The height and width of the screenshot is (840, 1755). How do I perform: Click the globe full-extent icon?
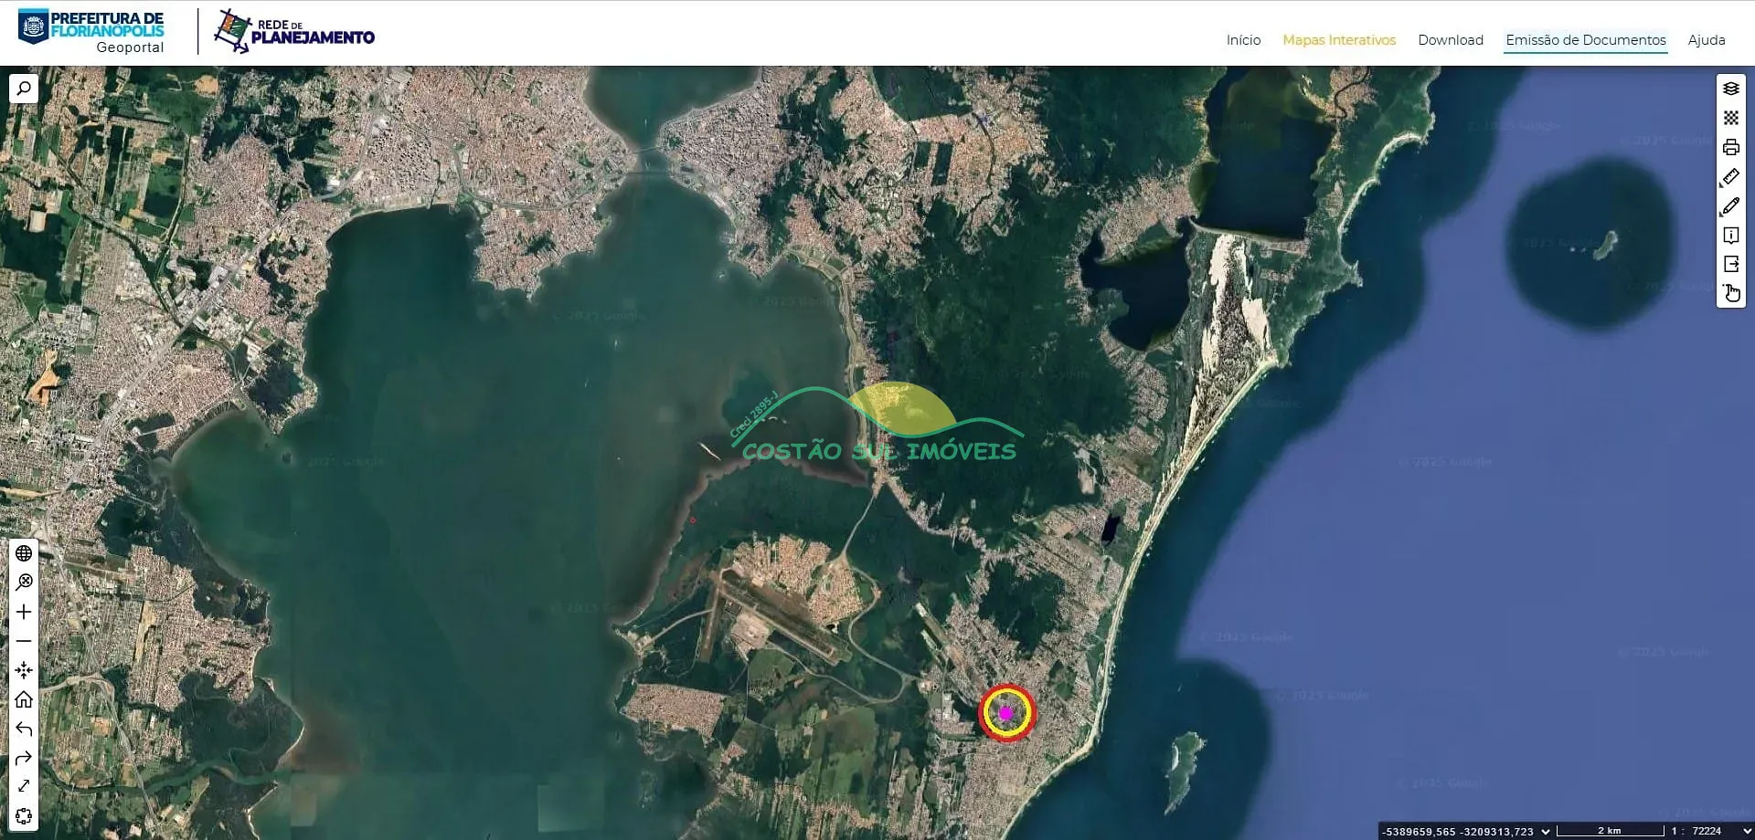24,553
